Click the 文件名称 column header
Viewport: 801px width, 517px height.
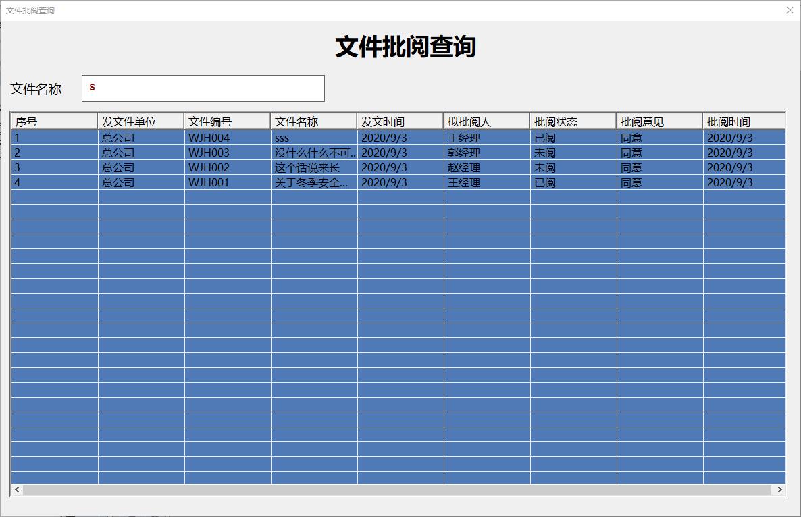(312, 121)
